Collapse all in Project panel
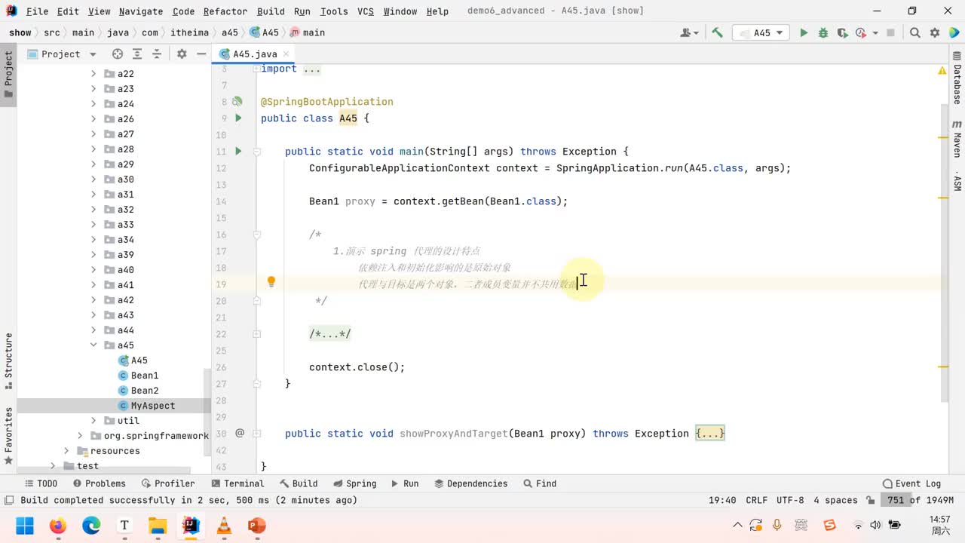The image size is (965, 543). (157, 54)
